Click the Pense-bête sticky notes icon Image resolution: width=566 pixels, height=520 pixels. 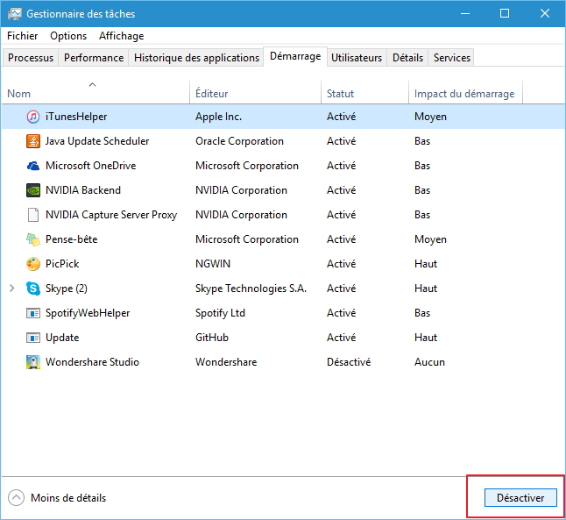32,239
